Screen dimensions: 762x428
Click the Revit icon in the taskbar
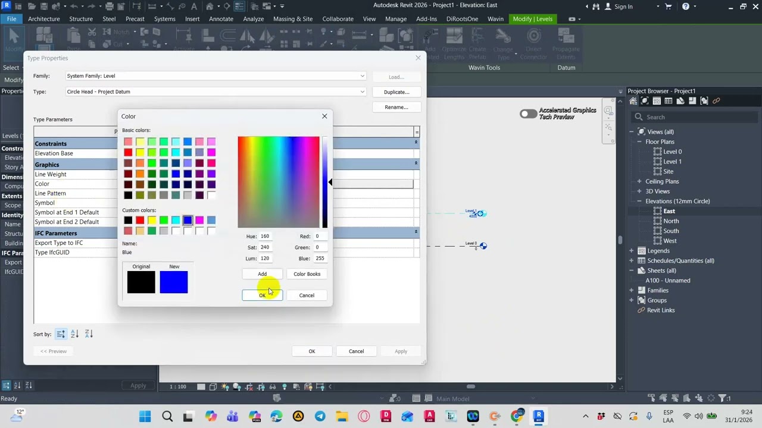[x=539, y=416]
